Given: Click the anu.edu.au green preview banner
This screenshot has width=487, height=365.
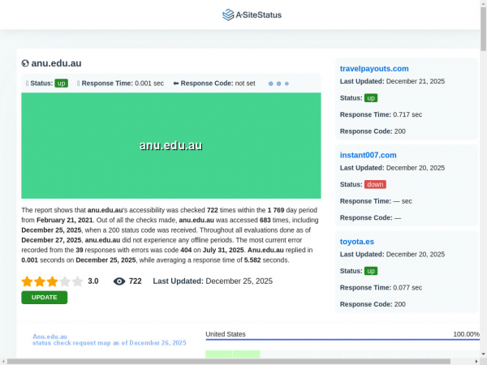Looking at the screenshot, I should click(x=170, y=146).
